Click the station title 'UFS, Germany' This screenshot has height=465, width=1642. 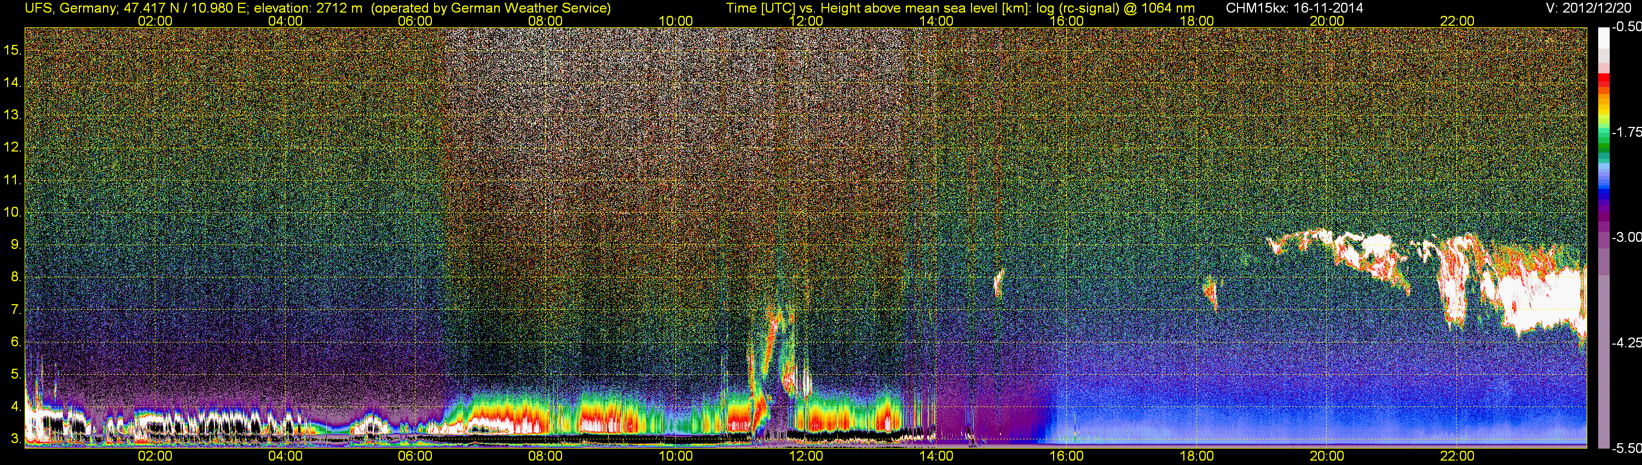click(70, 8)
